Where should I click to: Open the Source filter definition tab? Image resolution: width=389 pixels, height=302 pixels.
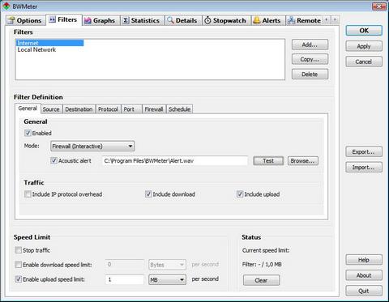click(x=51, y=109)
